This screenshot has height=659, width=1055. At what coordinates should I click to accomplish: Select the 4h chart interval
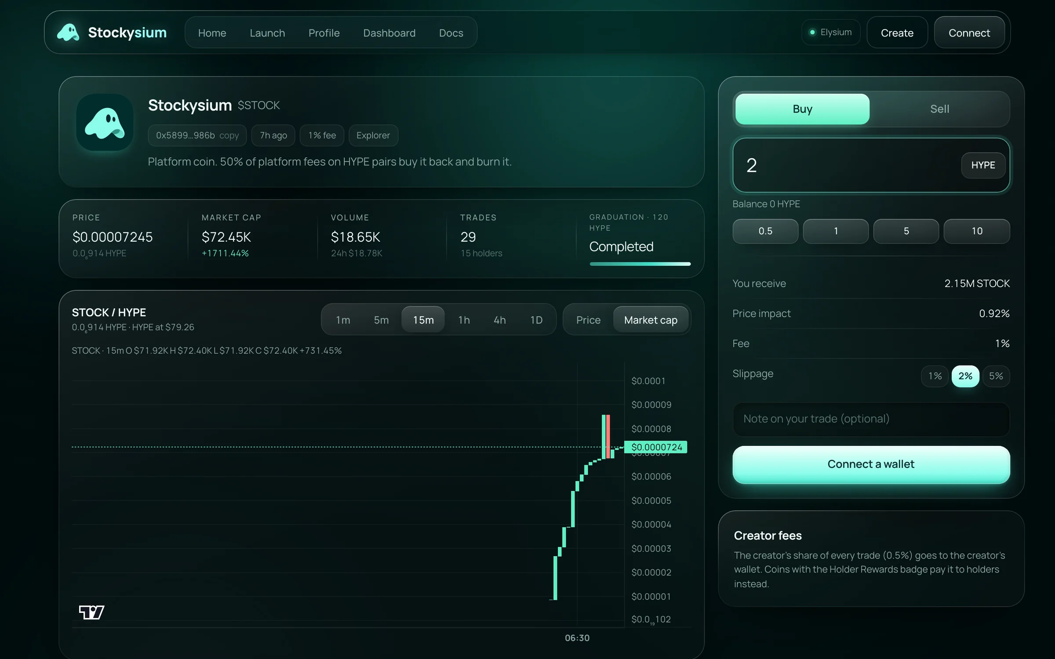point(499,320)
